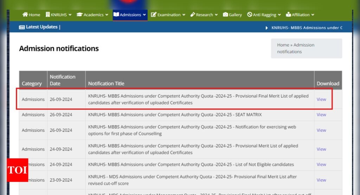The height and width of the screenshot is (195, 360).
Task: Click the Academics graduation cap icon
Action: (79, 15)
